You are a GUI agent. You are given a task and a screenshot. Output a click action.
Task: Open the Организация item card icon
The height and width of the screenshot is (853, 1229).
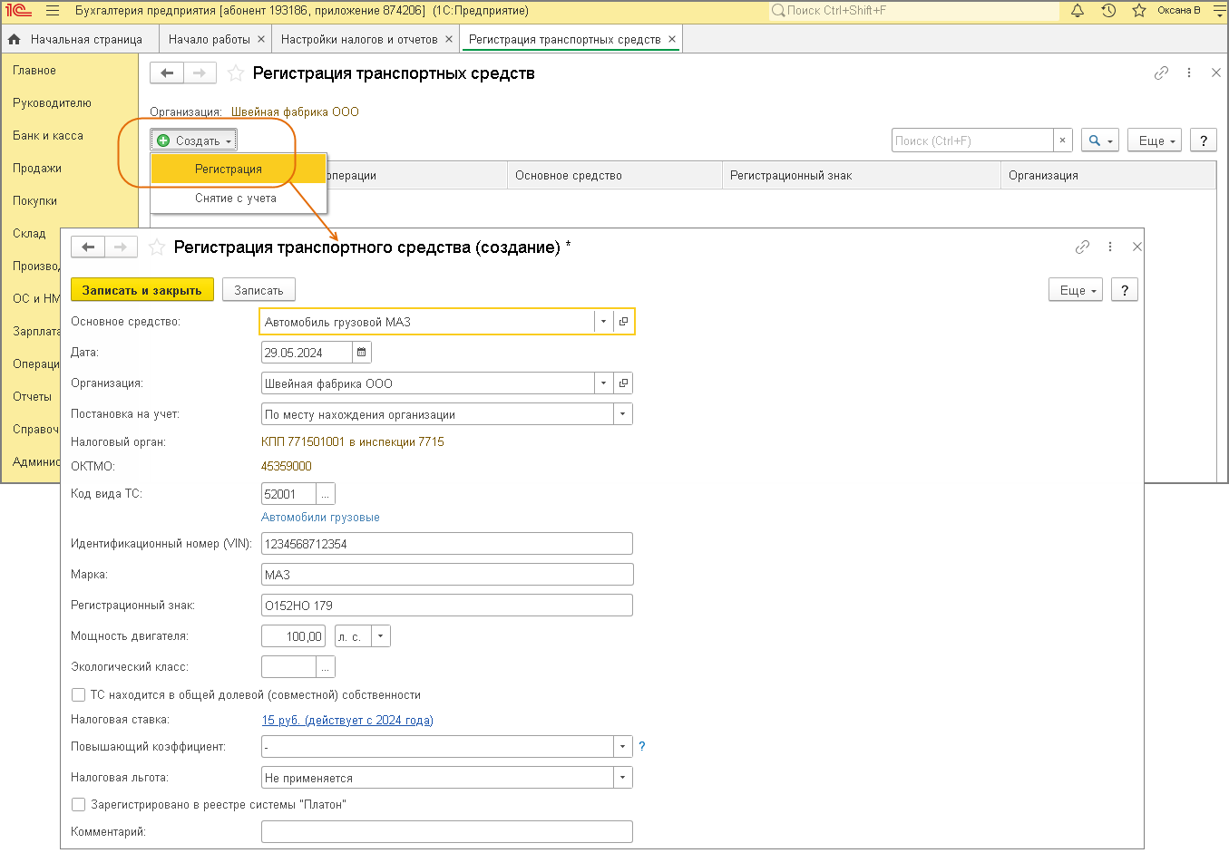pos(623,383)
